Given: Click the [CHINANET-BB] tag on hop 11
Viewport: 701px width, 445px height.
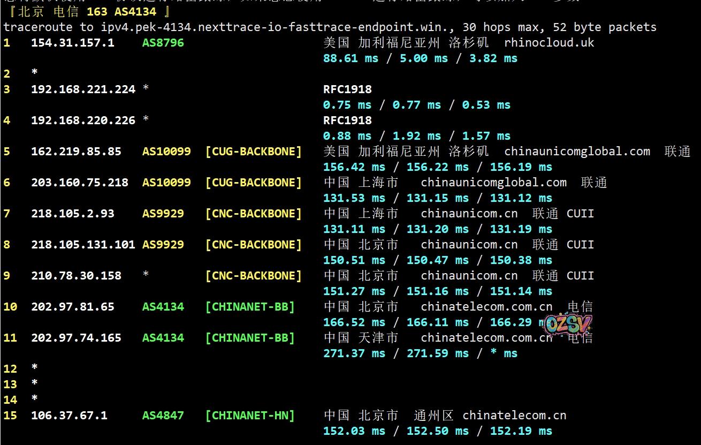Looking at the screenshot, I should click(250, 338).
